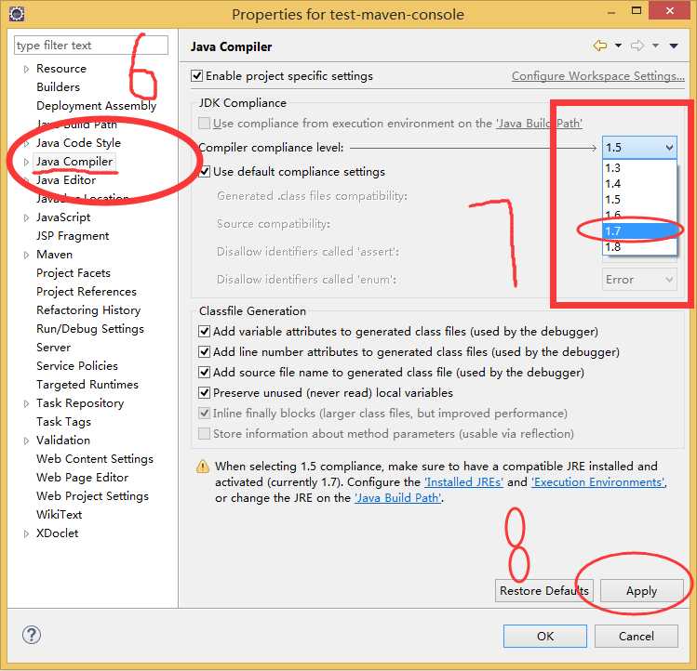
Task: Toggle Use default compliance settings
Action: (x=204, y=171)
